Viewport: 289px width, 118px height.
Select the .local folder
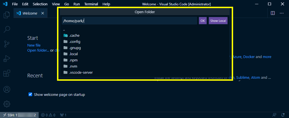[x=145, y=54]
